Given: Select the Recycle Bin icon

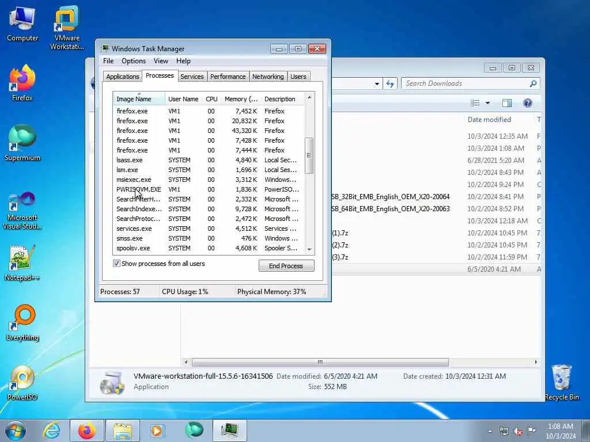Looking at the screenshot, I should (x=562, y=382).
